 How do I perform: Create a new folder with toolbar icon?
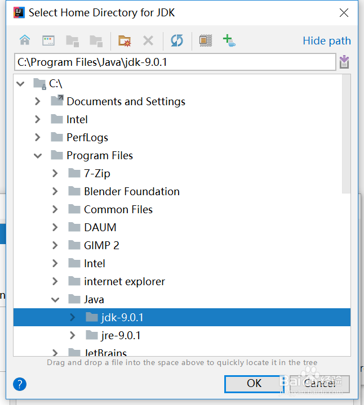pos(125,41)
